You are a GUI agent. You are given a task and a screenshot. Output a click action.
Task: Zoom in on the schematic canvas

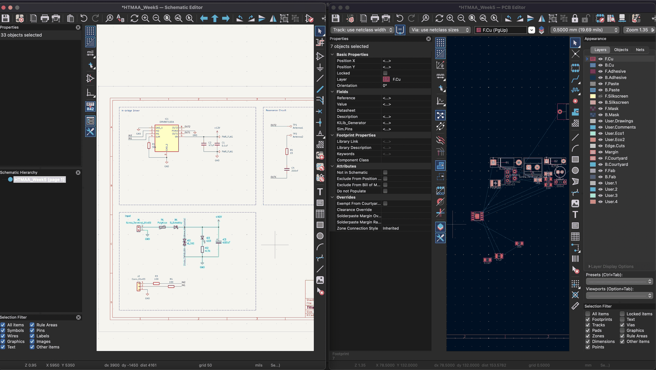pos(146,18)
